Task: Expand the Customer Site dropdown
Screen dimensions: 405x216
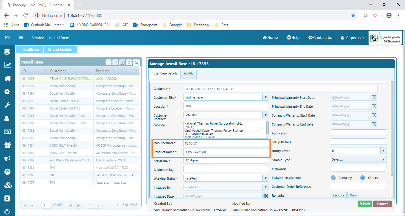Action: click(266, 97)
